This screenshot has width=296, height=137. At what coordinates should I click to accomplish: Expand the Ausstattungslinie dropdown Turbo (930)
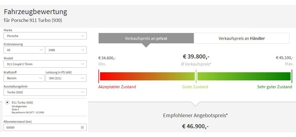click(45, 92)
